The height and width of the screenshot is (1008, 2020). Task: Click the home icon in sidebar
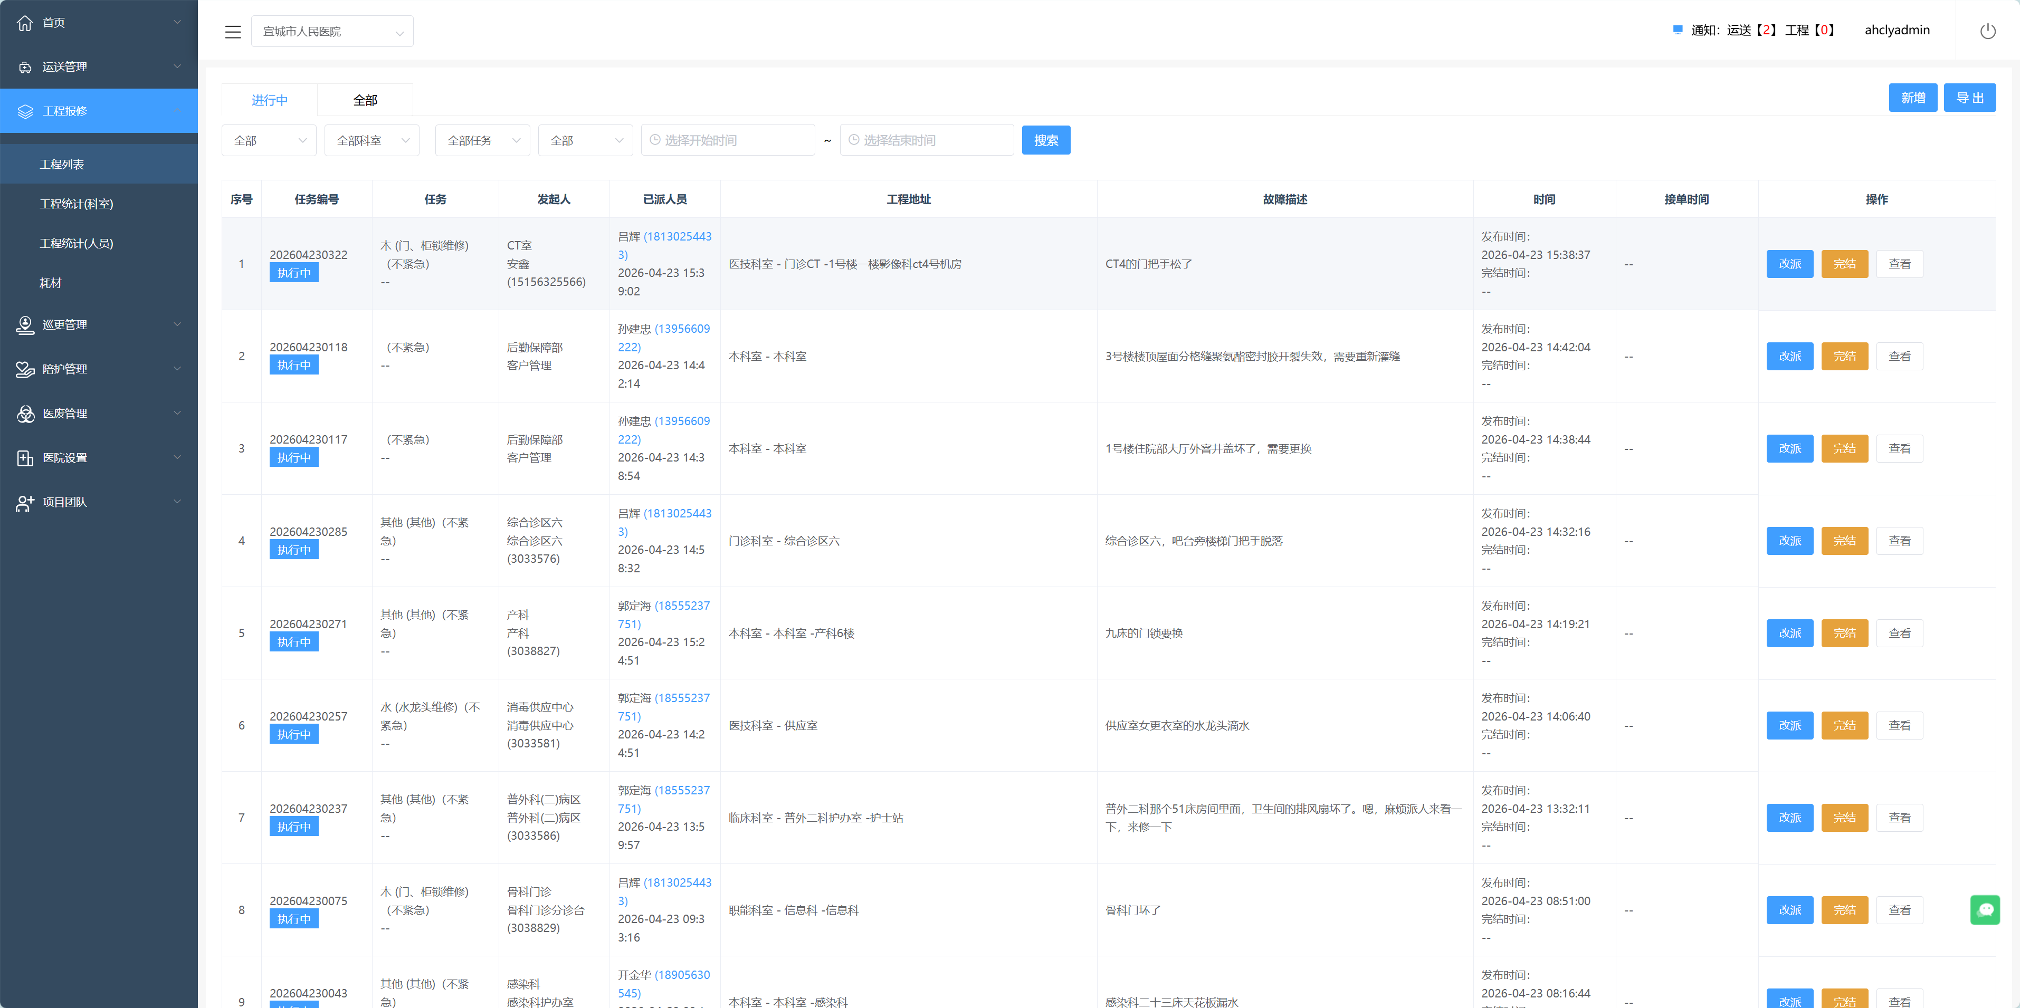click(25, 23)
